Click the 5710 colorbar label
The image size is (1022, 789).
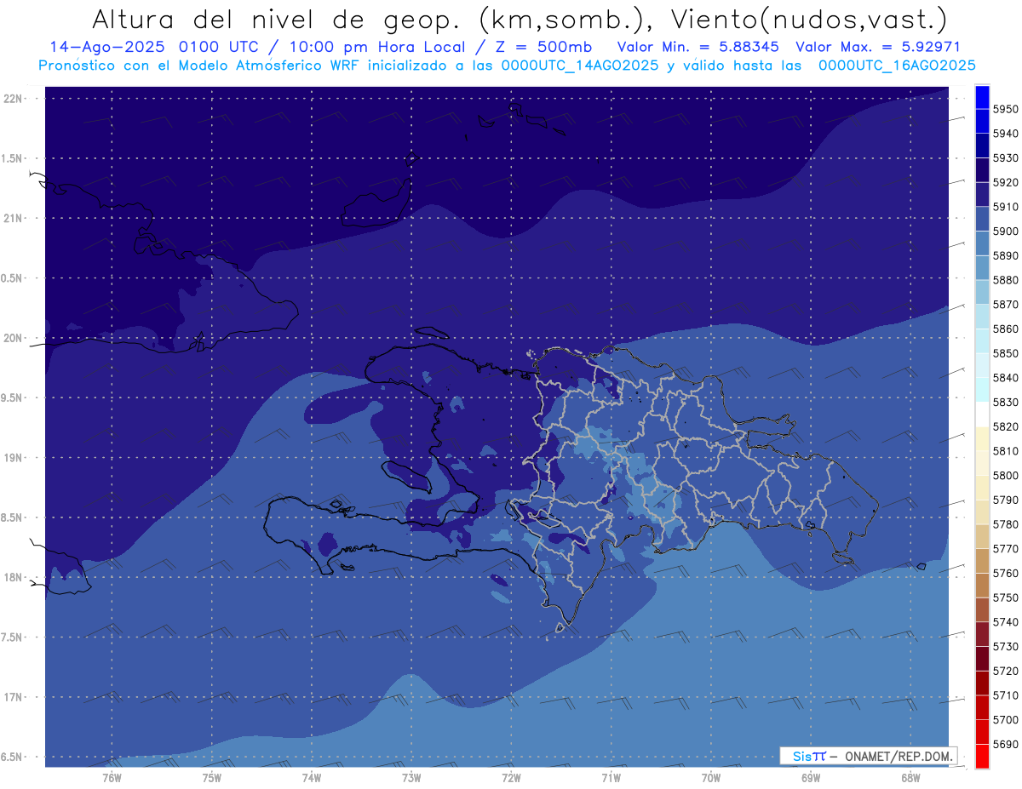click(x=1005, y=695)
